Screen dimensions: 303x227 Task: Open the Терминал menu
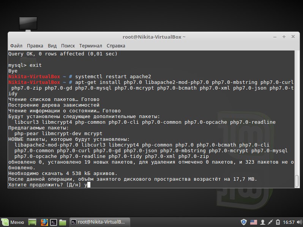pos(91,46)
